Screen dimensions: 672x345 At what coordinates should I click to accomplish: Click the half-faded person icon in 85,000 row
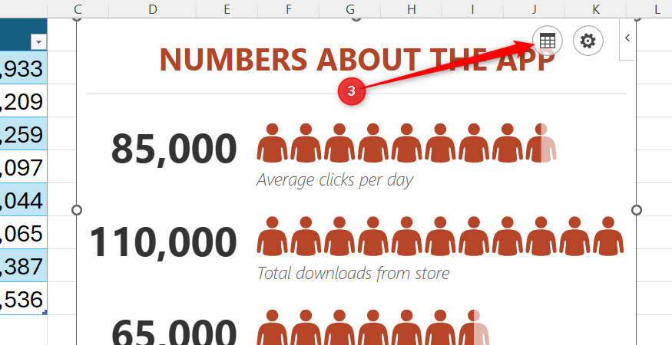[541, 143]
